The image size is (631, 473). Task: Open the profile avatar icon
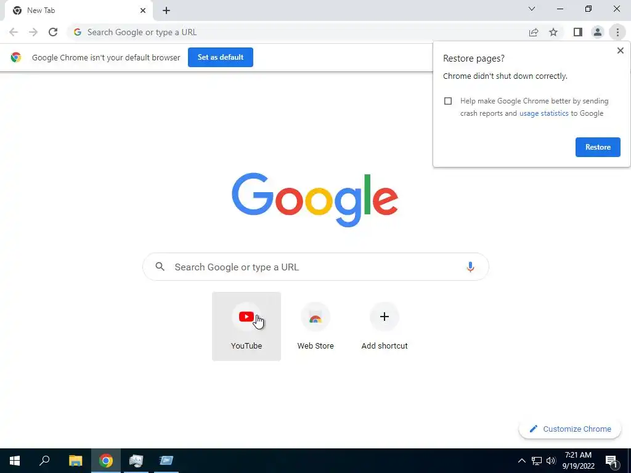tap(598, 32)
